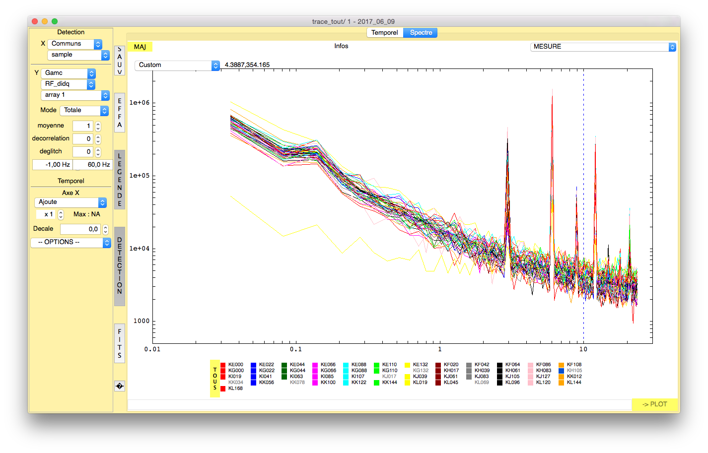Viewport: 708px width, 453px height.
Task: Click the 60,0 Hz frequency field
Action: click(x=93, y=165)
